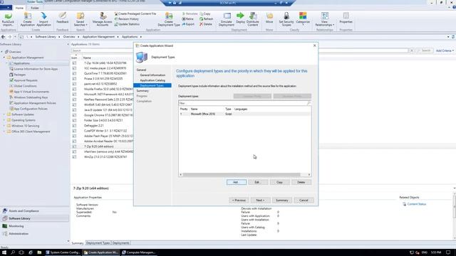This screenshot has width=456, height=256.
Task: Click Create Deployment Type icon
Action: pyautogui.click(x=169, y=19)
